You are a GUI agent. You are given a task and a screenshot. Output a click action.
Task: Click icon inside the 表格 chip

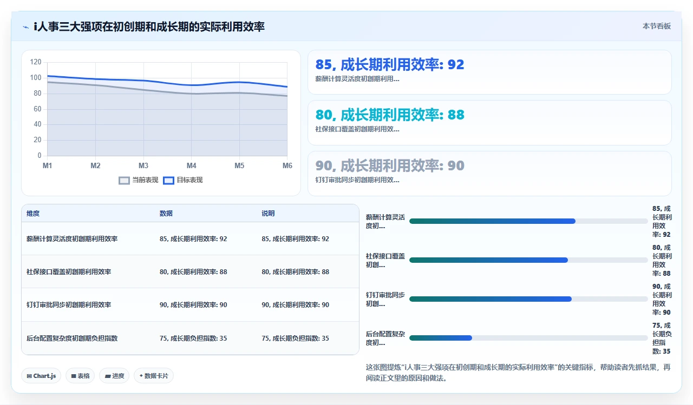point(74,376)
